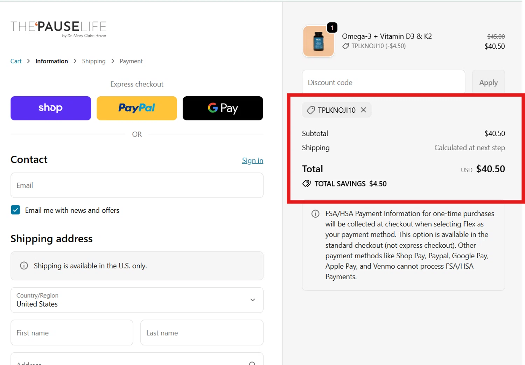The image size is (525, 365).
Task: Uncheck Email me with news and offers
Action: (15, 210)
